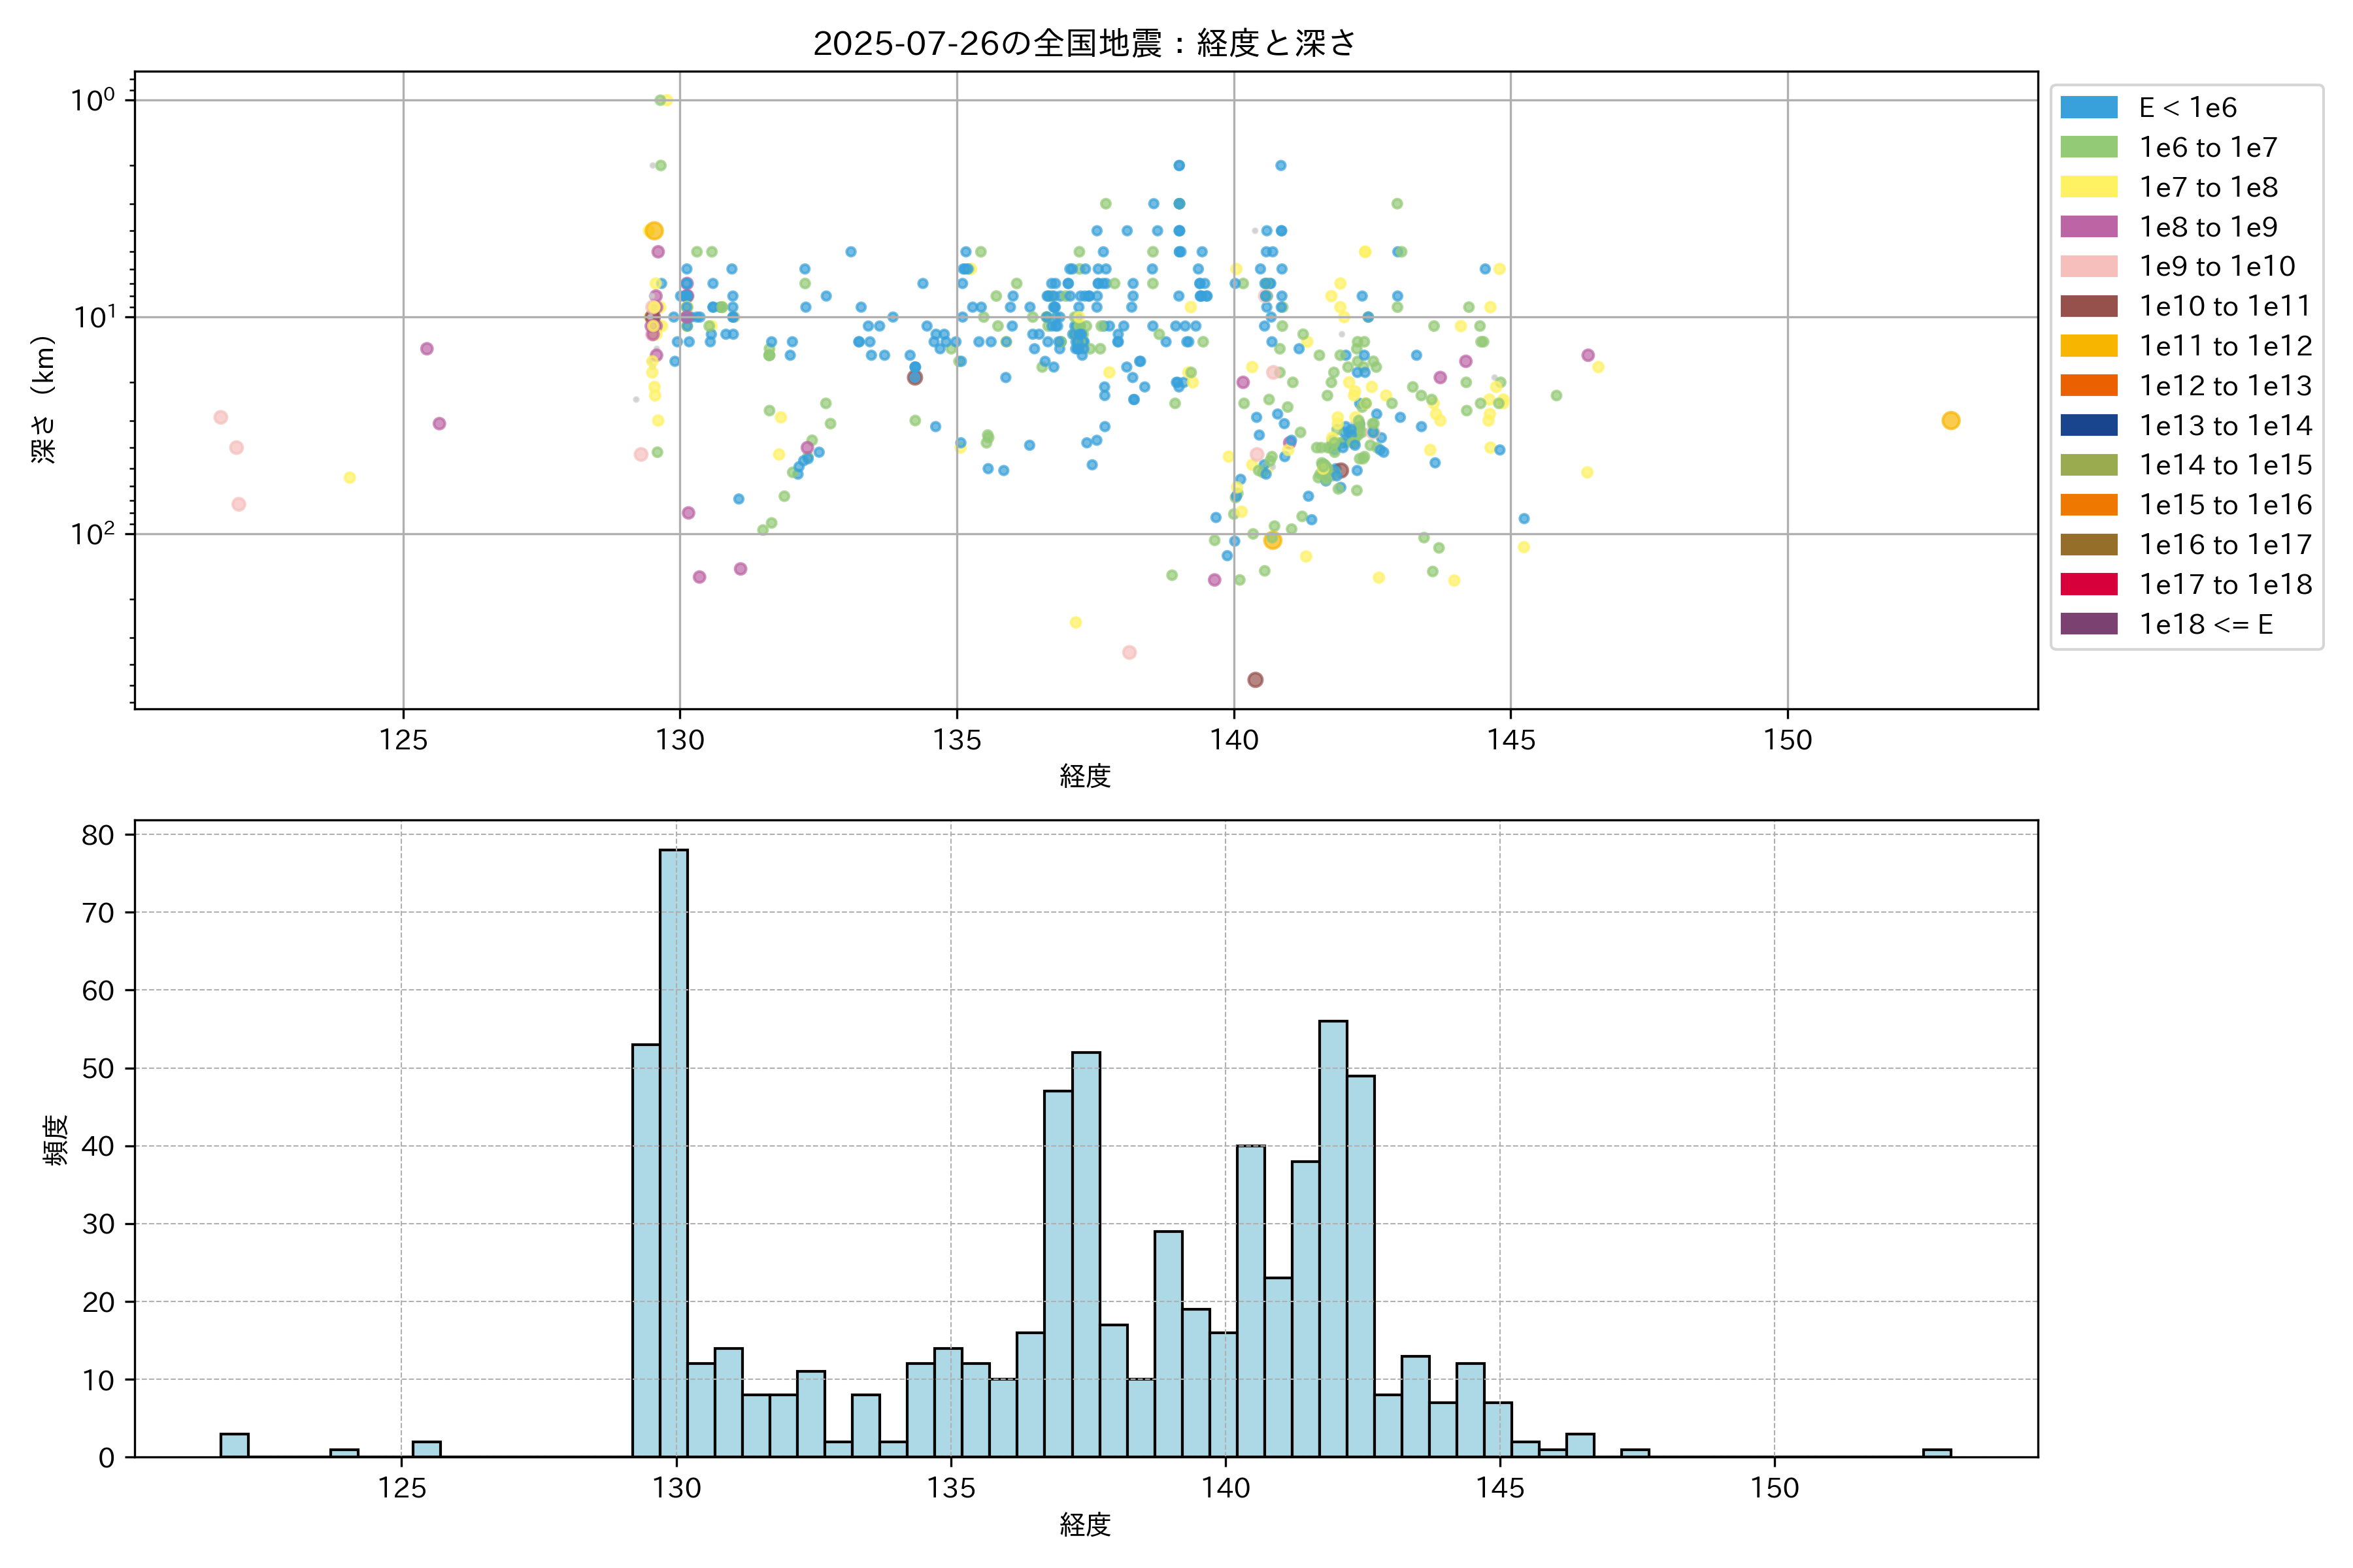Click the 経度 x-axis label under scatter plot
2353x1568 pixels.
coord(1084,776)
